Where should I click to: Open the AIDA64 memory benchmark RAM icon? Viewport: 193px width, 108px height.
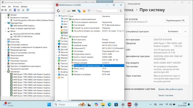(74, 11)
